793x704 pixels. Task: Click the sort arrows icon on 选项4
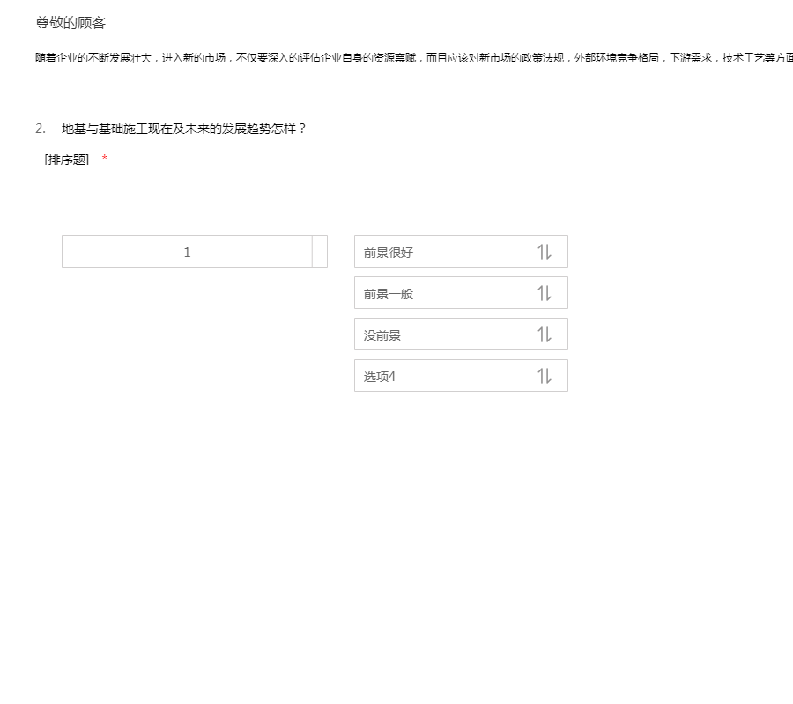545,376
